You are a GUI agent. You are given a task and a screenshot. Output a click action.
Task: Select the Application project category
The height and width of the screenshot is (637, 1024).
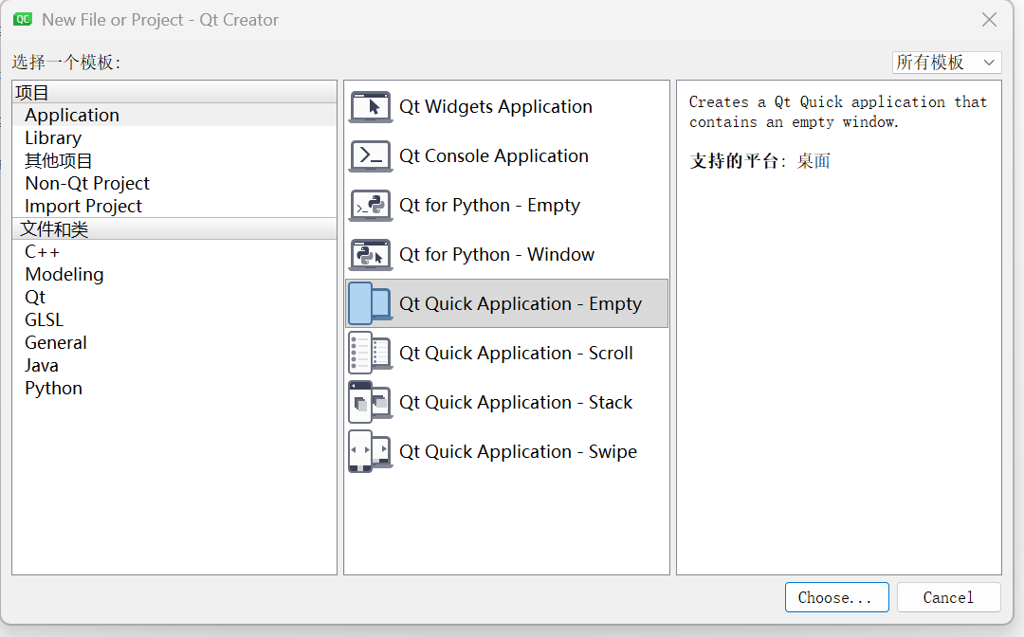(174, 115)
